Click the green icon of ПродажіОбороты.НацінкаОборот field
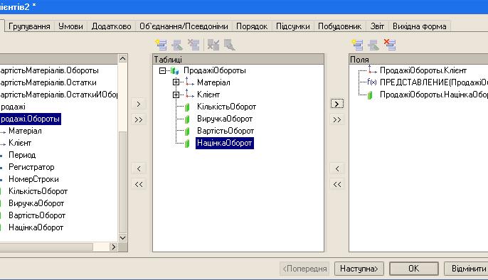 coord(370,95)
